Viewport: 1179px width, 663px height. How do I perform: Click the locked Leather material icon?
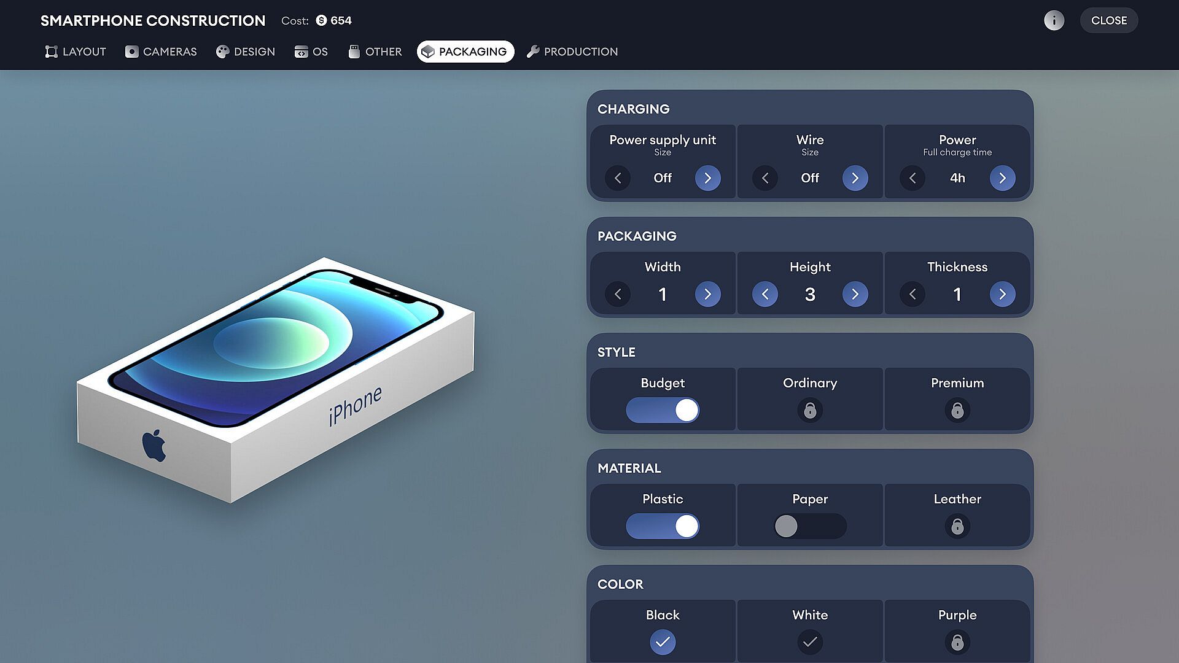tap(957, 526)
